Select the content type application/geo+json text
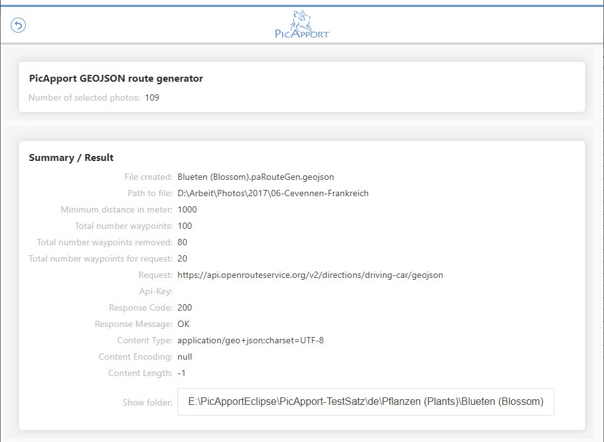Viewport: 604px width, 442px height. tap(250, 340)
